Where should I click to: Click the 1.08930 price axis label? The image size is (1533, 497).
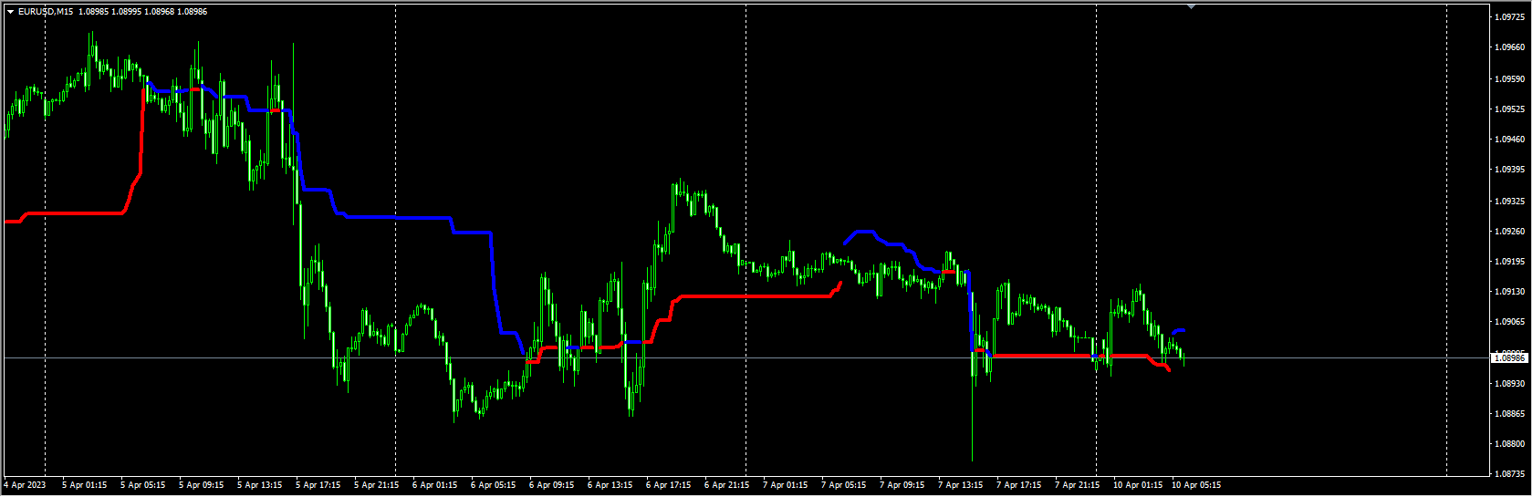1510,383
